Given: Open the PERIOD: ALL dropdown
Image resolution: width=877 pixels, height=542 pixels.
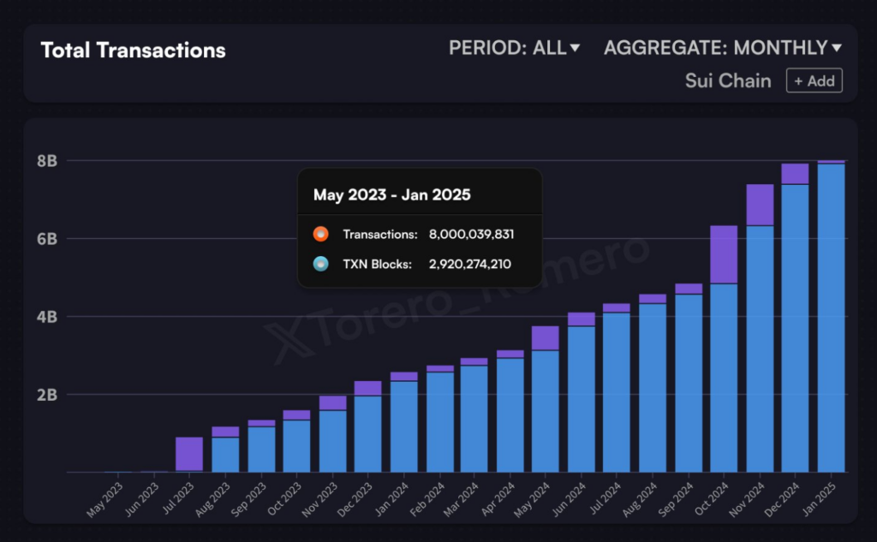Looking at the screenshot, I should click(x=514, y=48).
